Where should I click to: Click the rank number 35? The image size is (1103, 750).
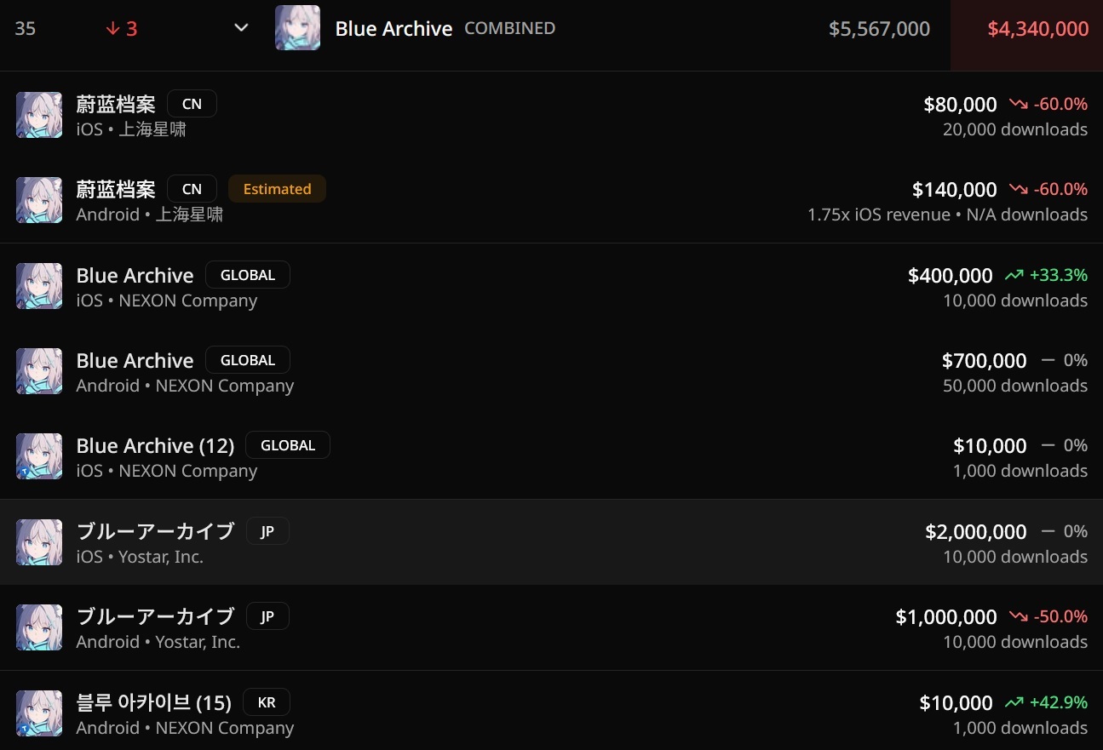pos(26,29)
